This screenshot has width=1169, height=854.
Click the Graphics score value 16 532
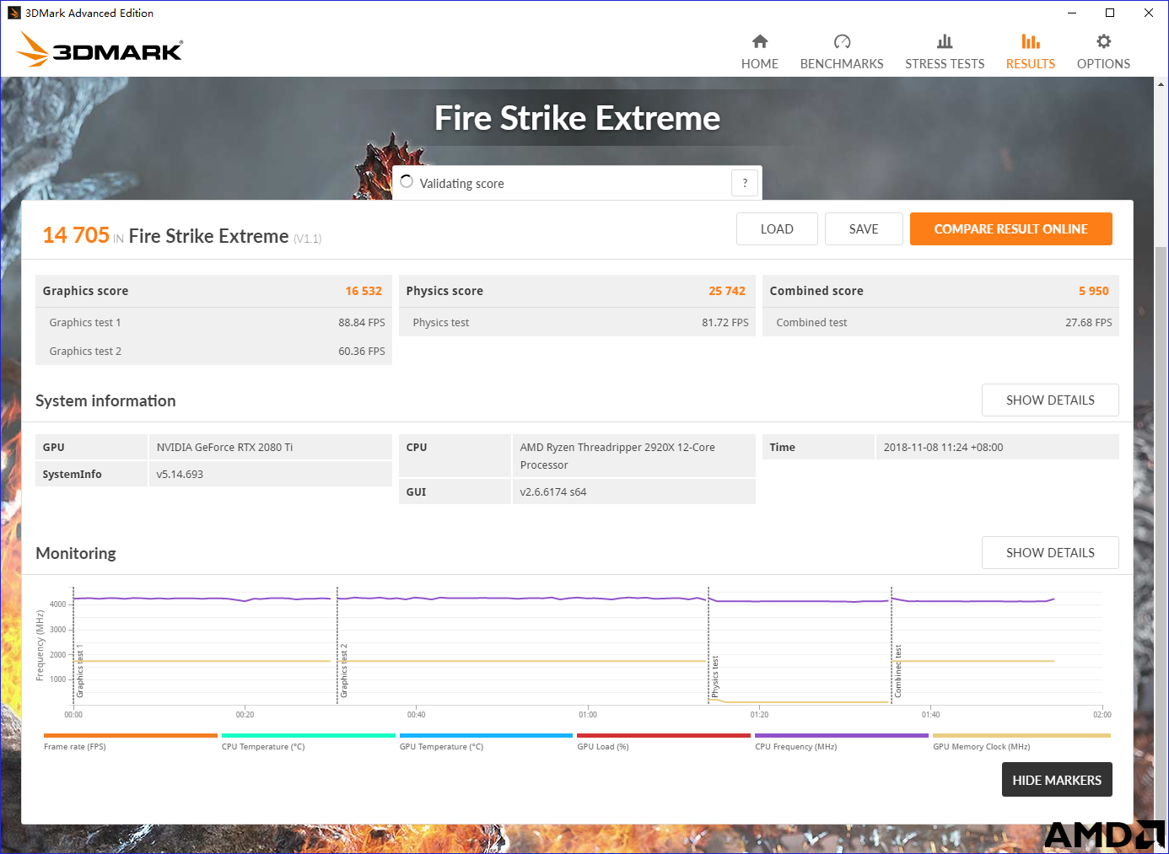coord(364,291)
